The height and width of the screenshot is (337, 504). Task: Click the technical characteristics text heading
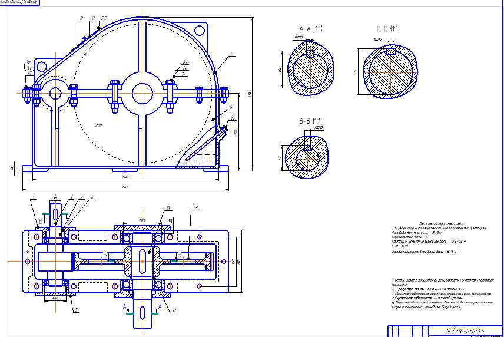[x=440, y=223]
